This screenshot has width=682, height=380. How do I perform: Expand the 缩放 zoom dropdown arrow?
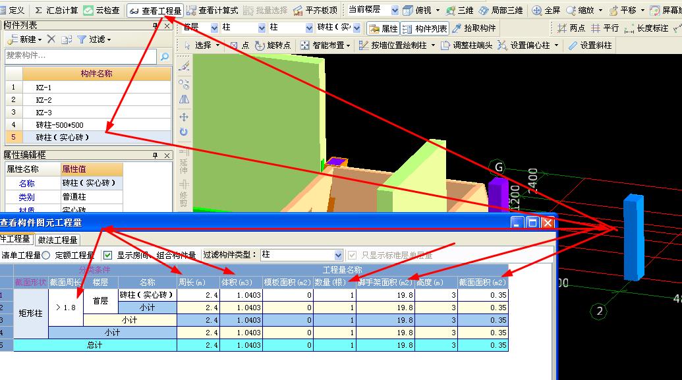[601, 10]
